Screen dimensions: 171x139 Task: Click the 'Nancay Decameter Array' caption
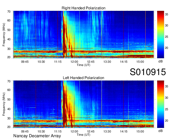(37, 136)
